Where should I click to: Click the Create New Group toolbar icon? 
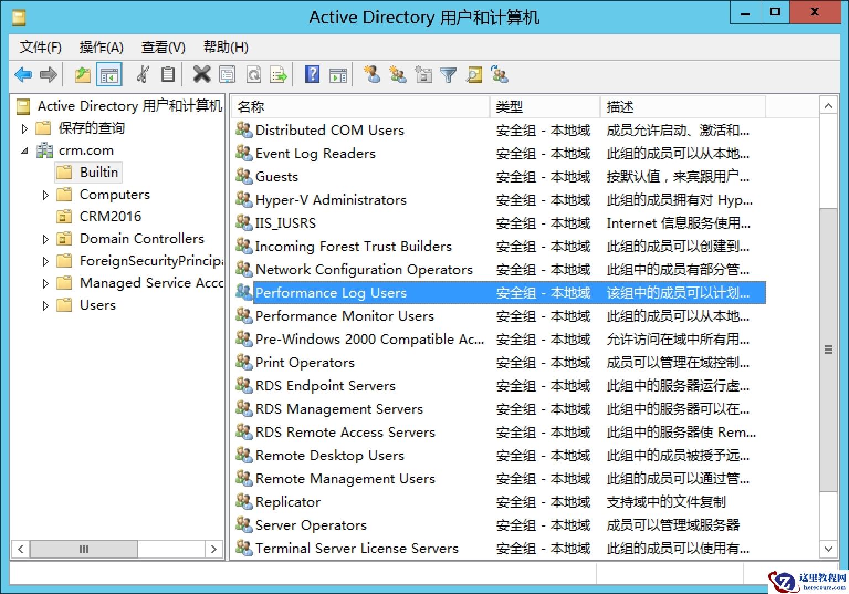click(x=398, y=75)
